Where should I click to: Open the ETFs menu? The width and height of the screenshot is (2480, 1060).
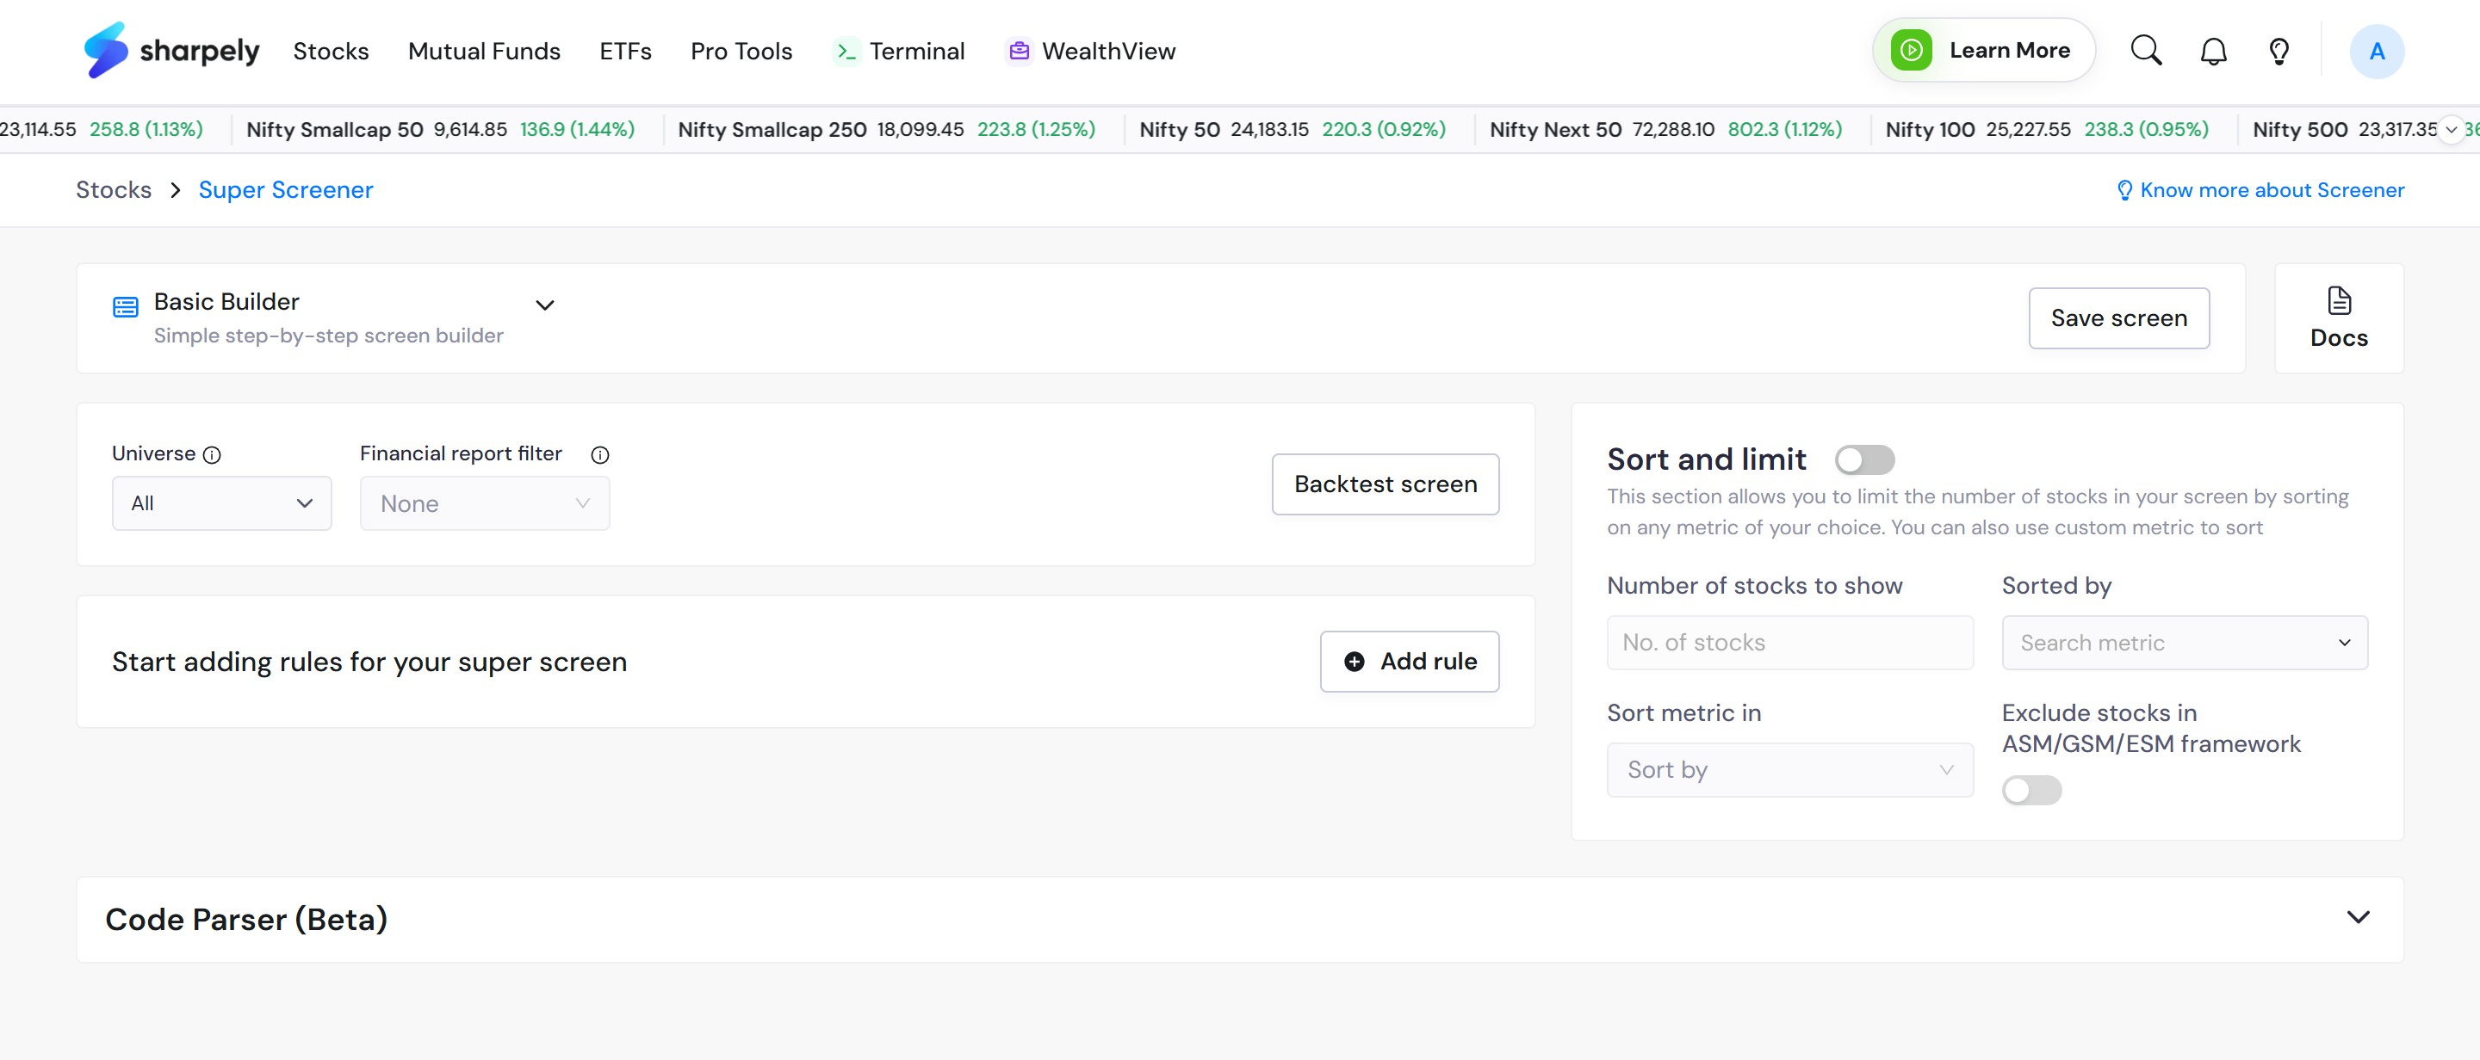pyautogui.click(x=625, y=51)
